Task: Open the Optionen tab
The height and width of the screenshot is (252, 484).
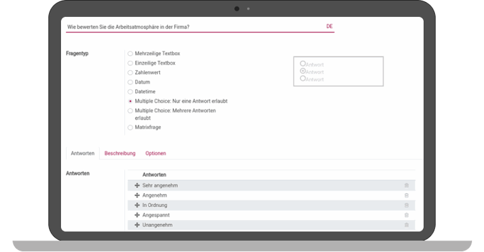Action: pos(155,154)
